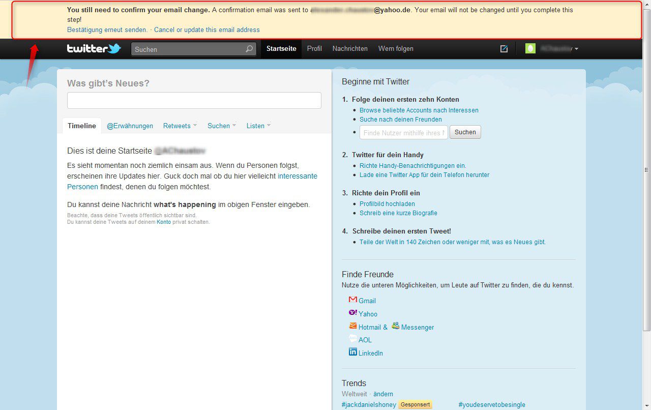
Task: Click the scrollbar up arrow
Action: [646, 4]
